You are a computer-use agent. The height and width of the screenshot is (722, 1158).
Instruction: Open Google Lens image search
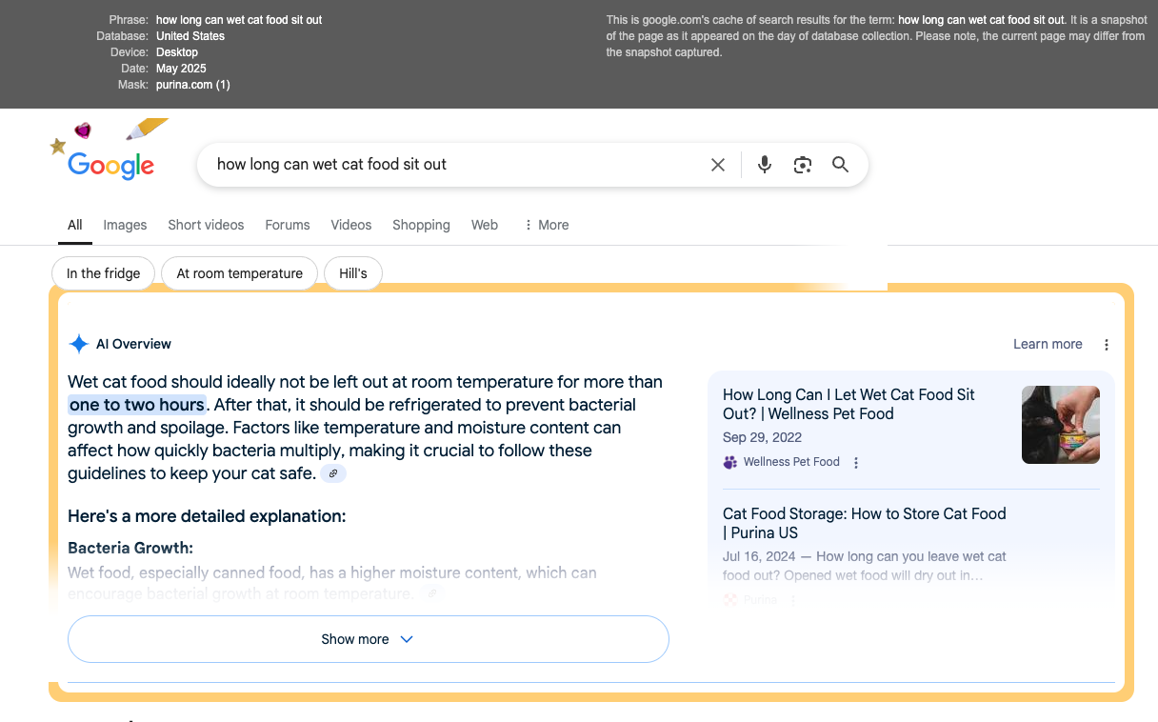(x=802, y=164)
